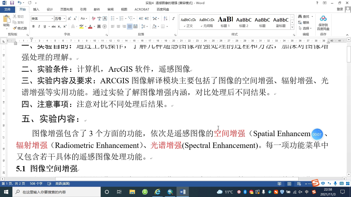Decrease font size with shrink-font A icon
The width and height of the screenshot is (351, 197).
pyautogui.click(x=75, y=19)
